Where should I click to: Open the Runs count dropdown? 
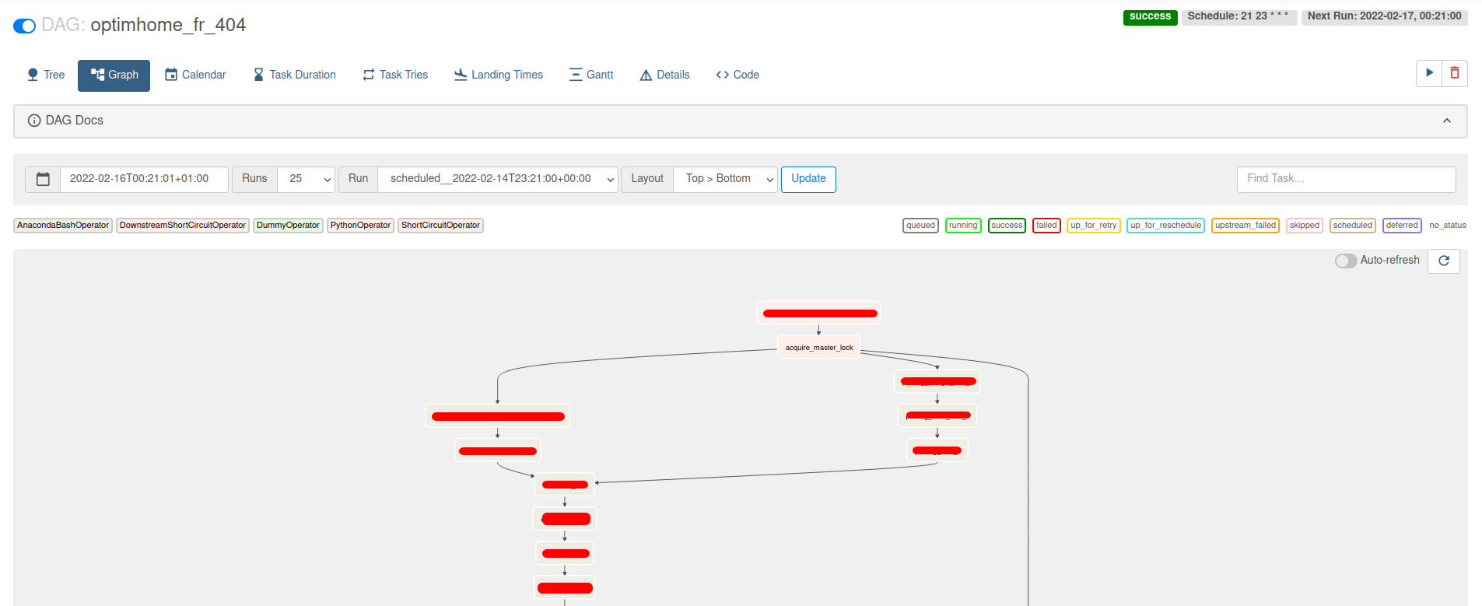307,179
